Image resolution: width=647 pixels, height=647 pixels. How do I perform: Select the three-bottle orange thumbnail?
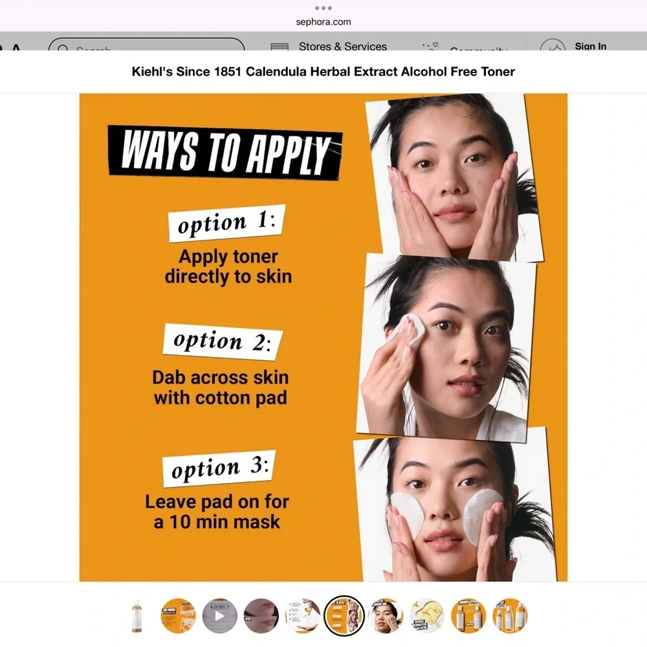coord(510,616)
